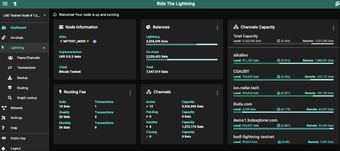This screenshot has width=340, height=151.
Task: Click the alkaline channel capacity bar
Action: tap(283, 63)
